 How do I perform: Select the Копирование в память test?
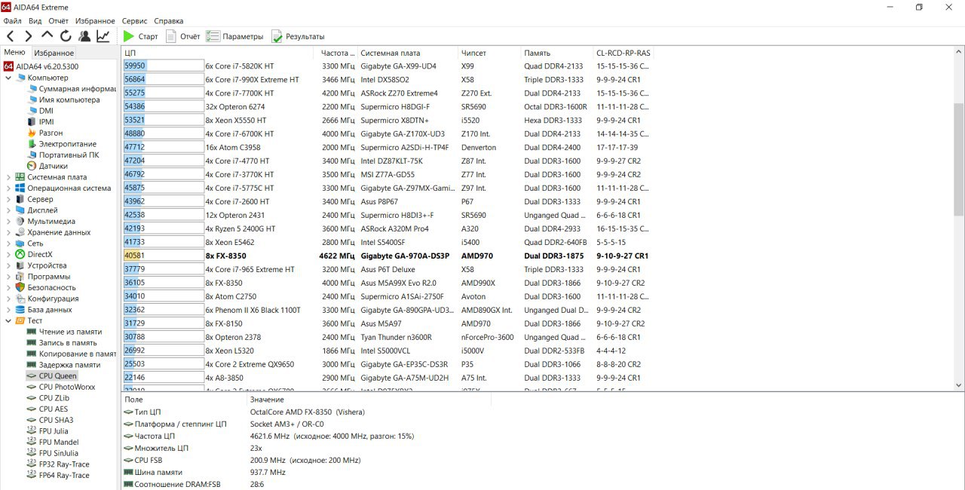[x=72, y=354]
